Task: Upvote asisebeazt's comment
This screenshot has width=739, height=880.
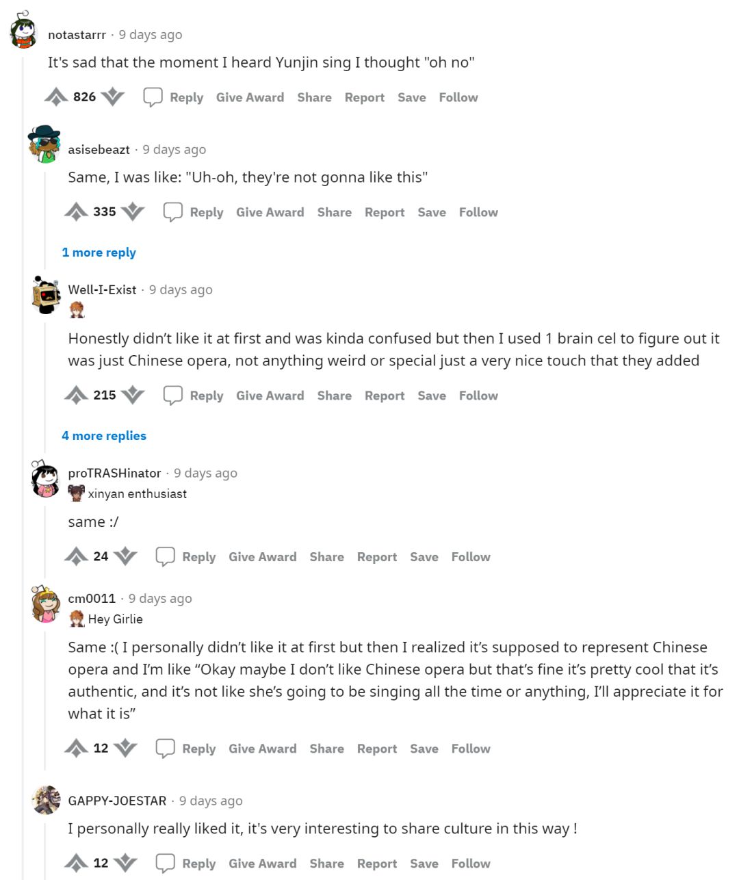Action: (76, 212)
